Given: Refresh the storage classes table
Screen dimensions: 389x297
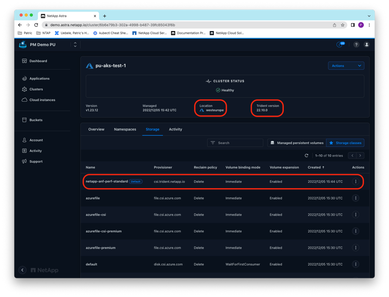Looking at the screenshot, I should (x=306, y=156).
